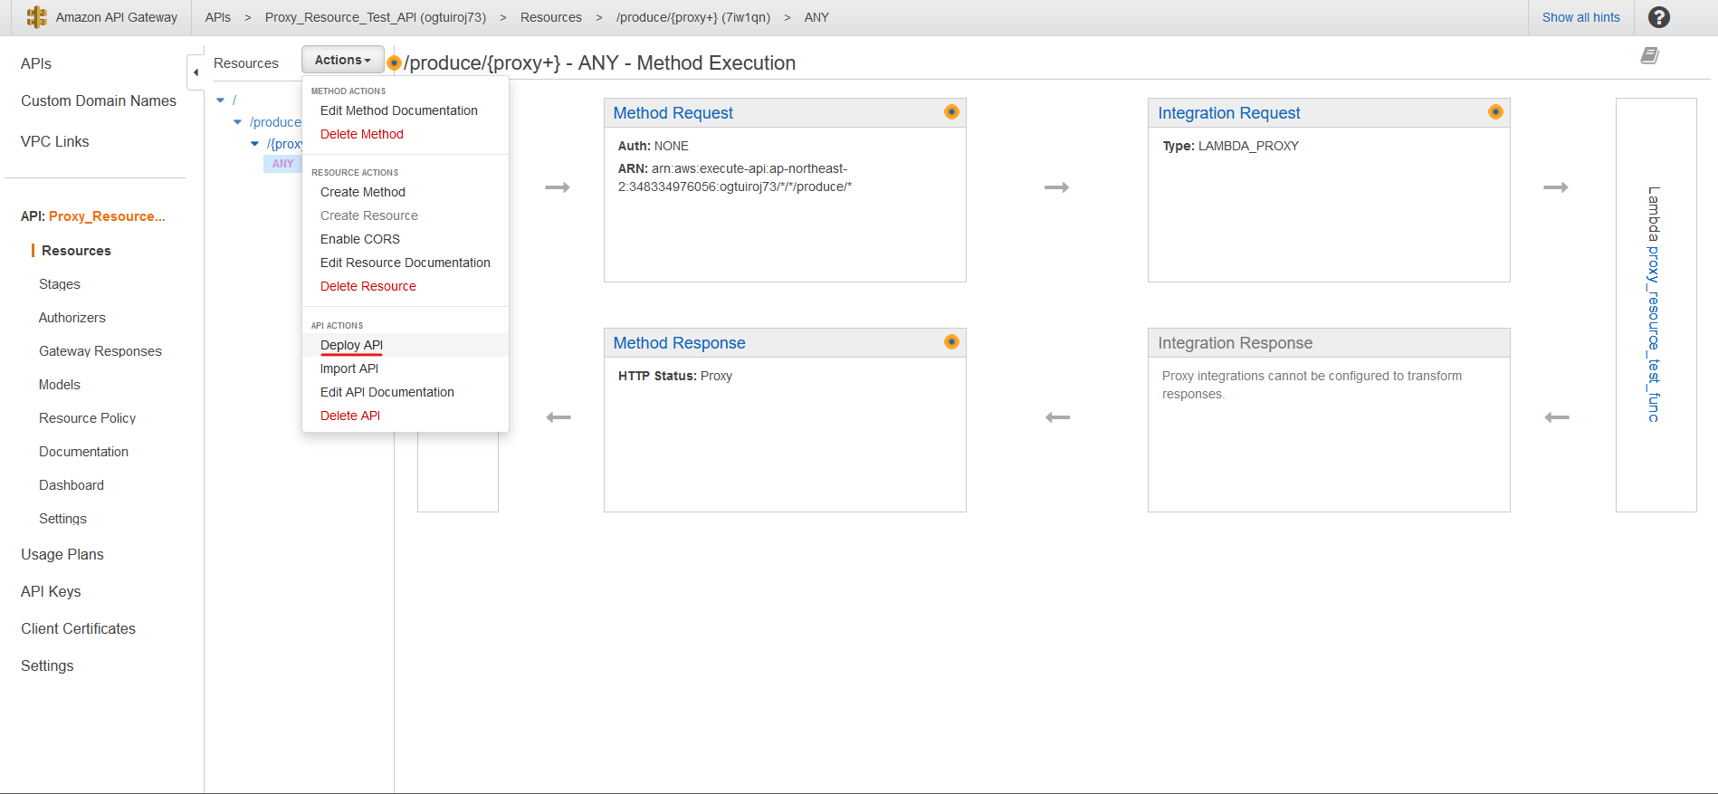Open Usage Plans sidebar item
Image resolution: width=1718 pixels, height=794 pixels.
62,554
